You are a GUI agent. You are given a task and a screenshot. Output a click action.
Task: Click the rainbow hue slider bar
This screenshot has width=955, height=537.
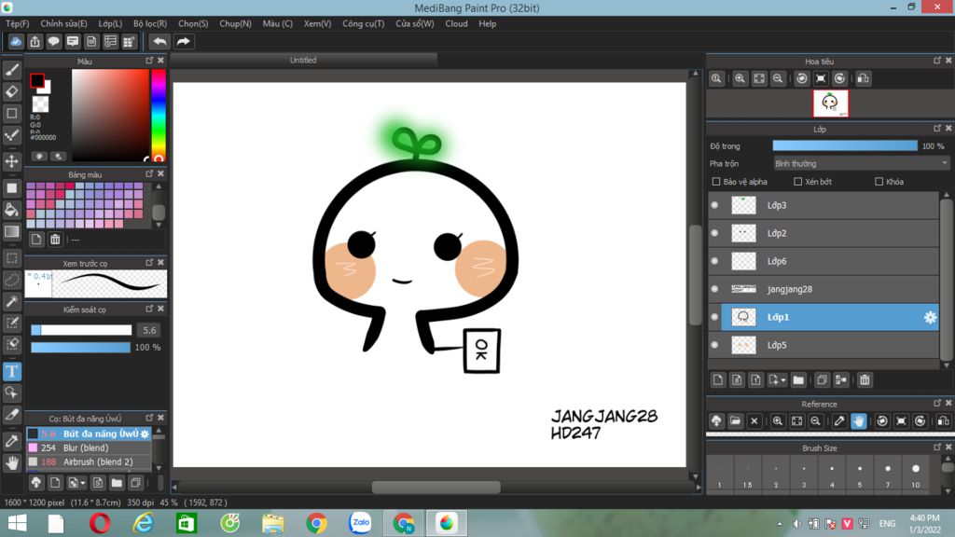point(159,115)
